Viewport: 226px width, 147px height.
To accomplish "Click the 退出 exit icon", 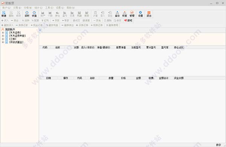I will (x=149, y=14).
